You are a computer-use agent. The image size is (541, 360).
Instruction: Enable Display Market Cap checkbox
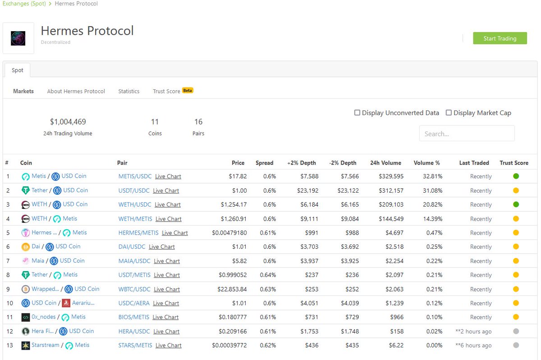pyautogui.click(x=449, y=113)
